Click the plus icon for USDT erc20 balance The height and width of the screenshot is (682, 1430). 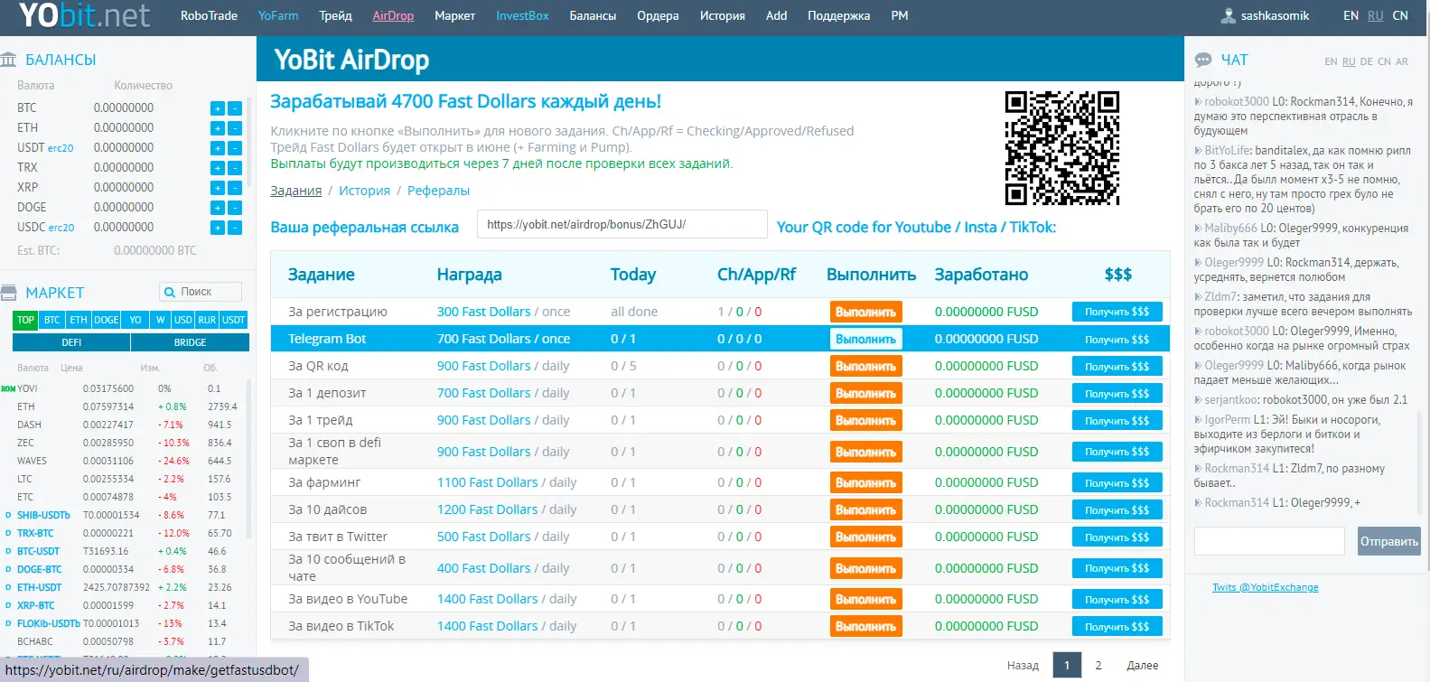coord(217,148)
